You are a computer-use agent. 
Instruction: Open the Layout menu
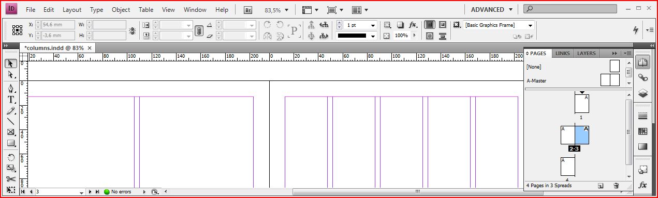point(72,10)
